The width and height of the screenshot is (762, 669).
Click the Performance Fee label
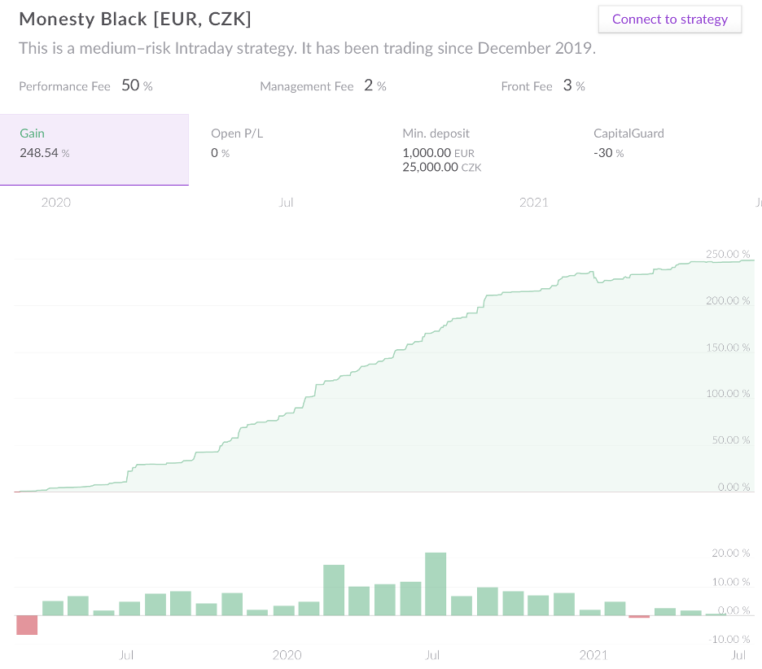pos(64,86)
